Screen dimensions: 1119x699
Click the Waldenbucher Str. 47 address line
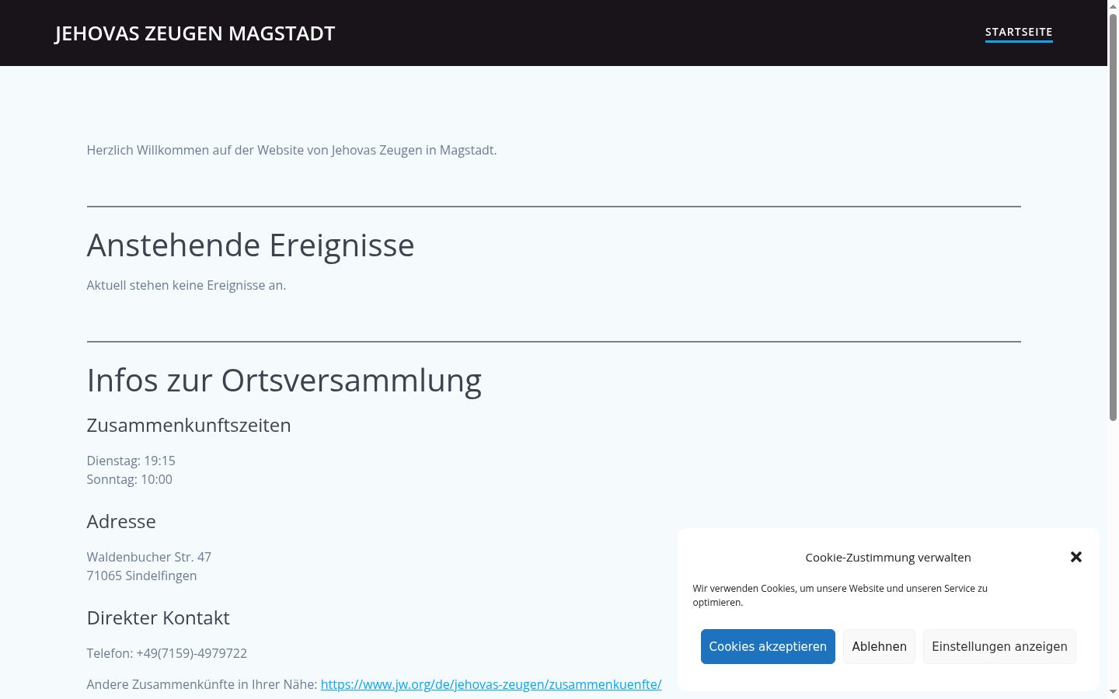[x=149, y=557]
